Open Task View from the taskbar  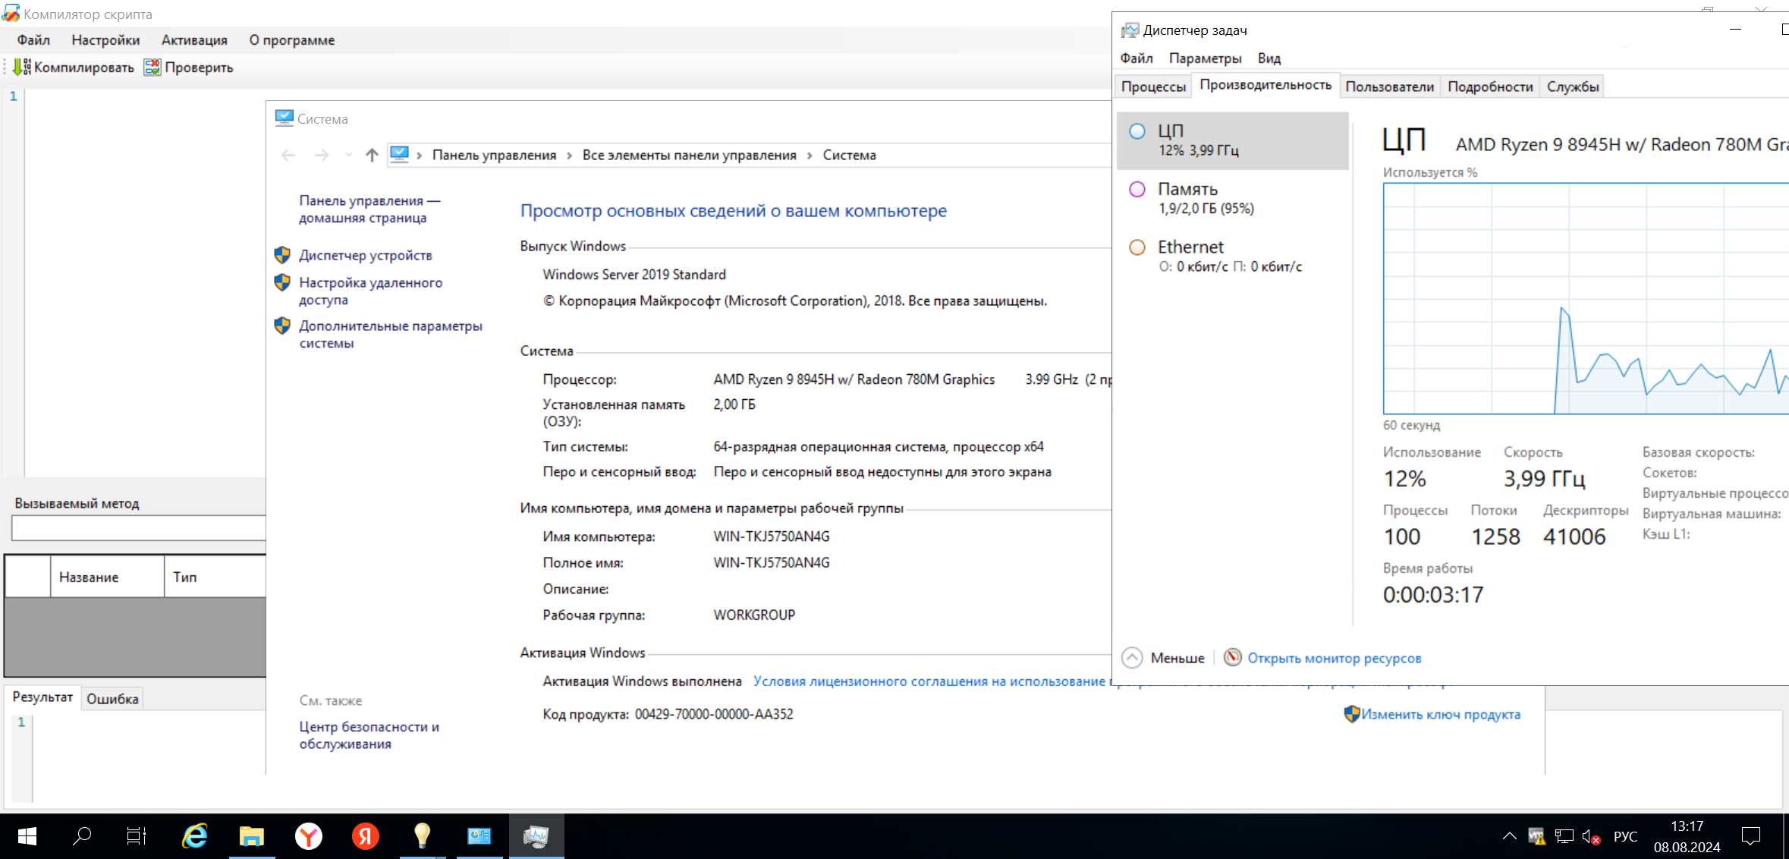click(x=137, y=836)
